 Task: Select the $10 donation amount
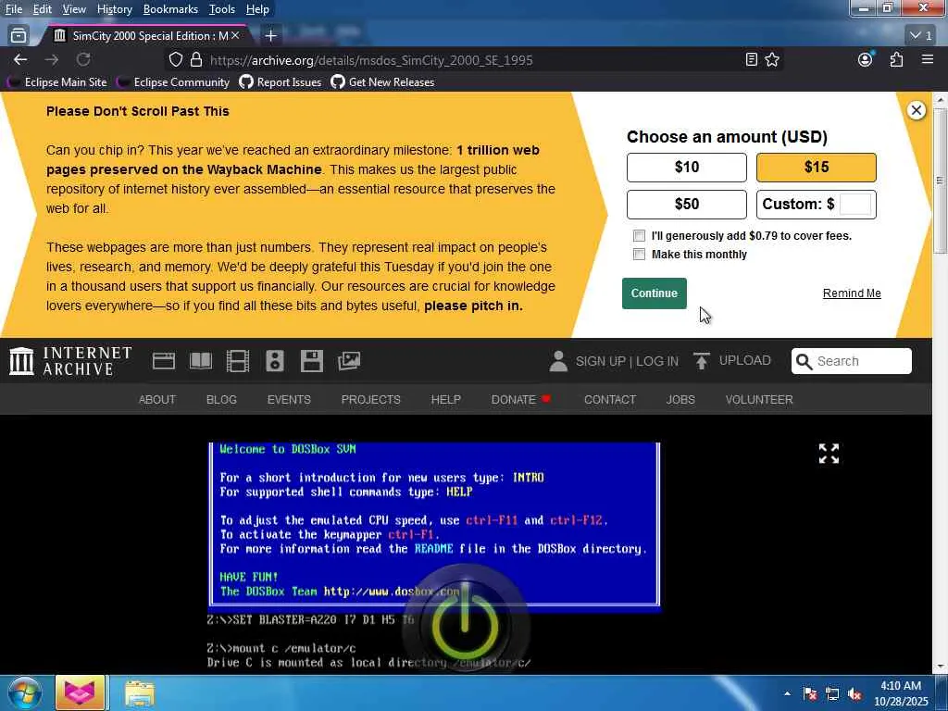point(687,168)
